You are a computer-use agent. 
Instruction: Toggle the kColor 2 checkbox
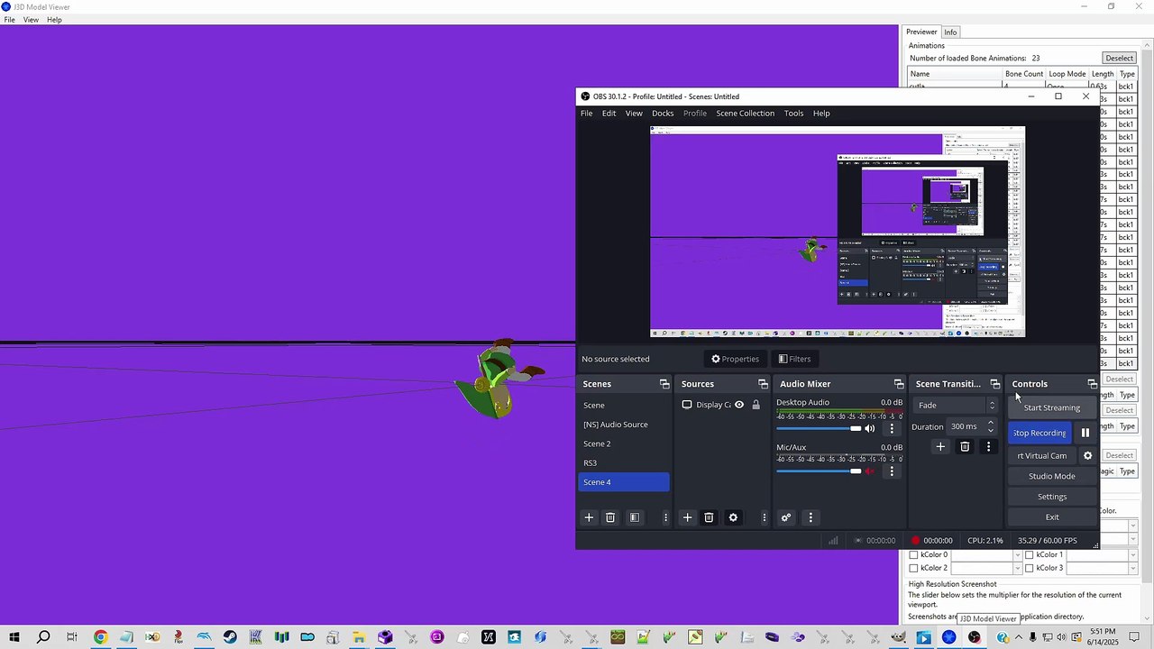click(913, 569)
